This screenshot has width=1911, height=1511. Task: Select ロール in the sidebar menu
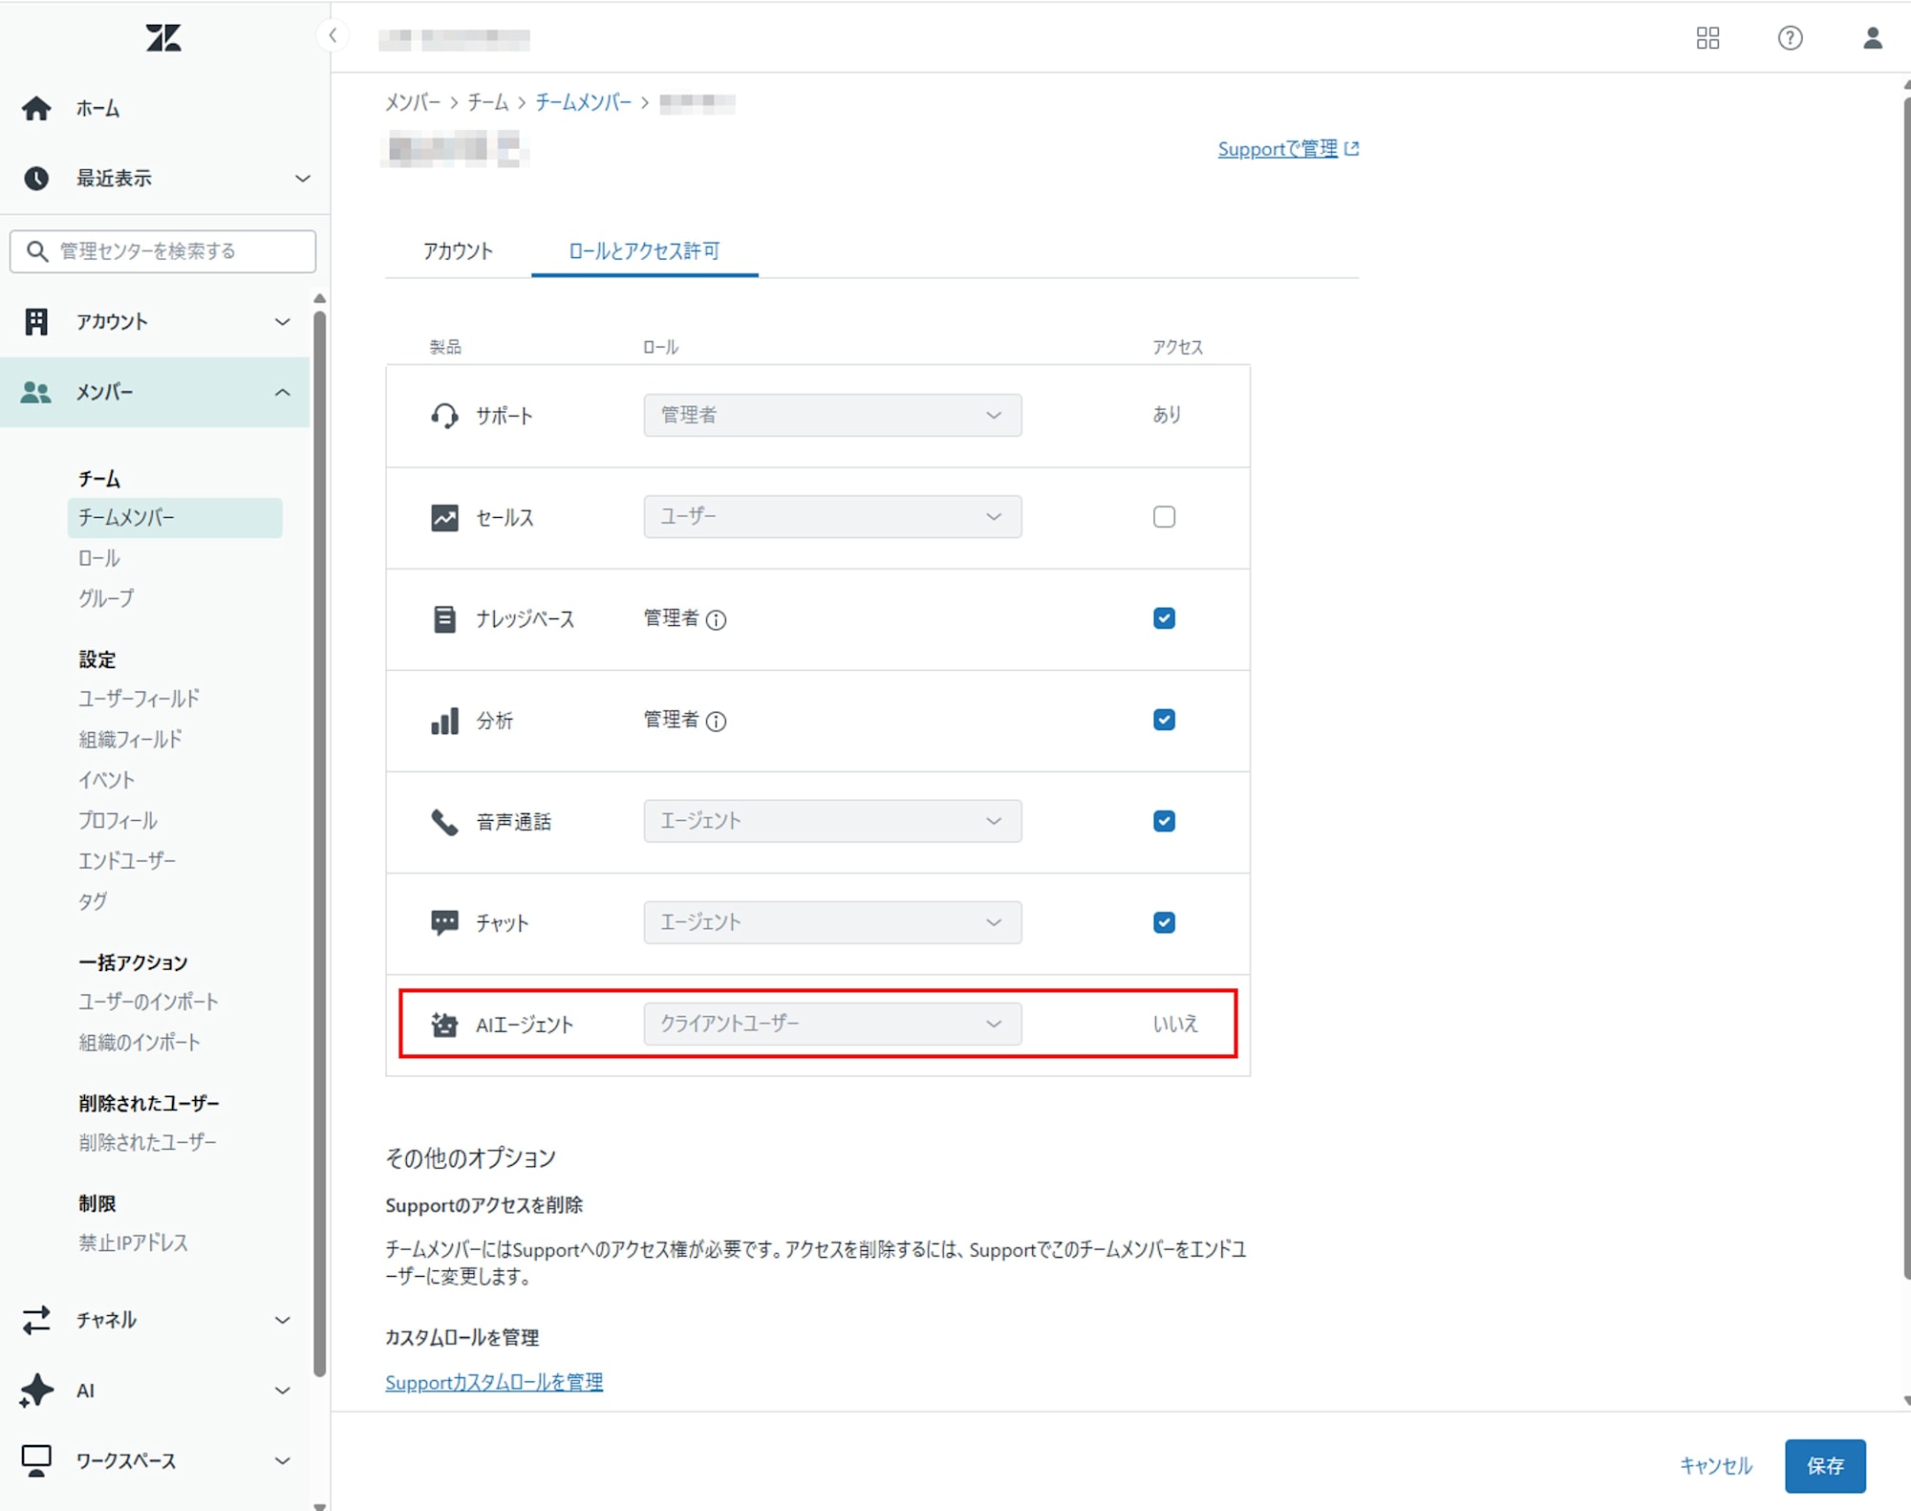[x=99, y=558]
